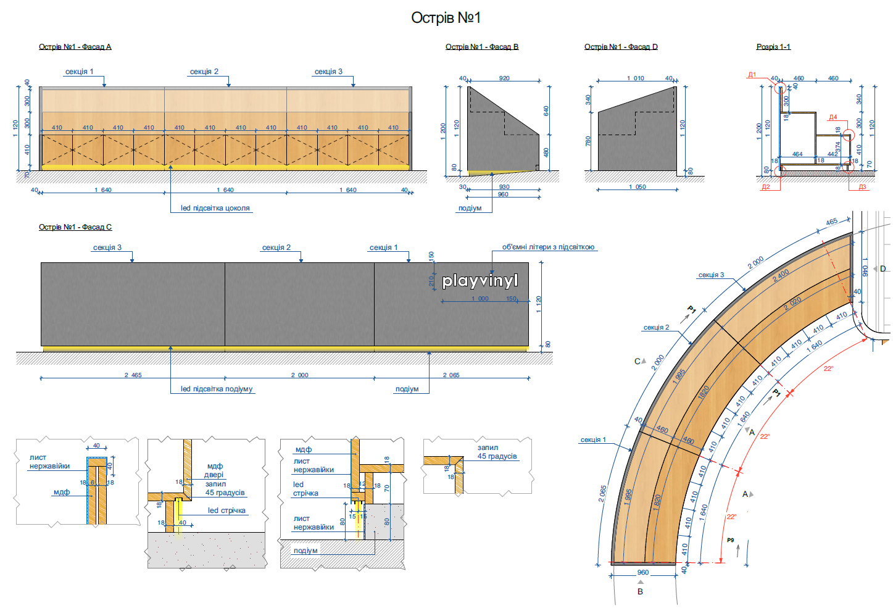Click the "led підсвітка цоколя" callout label
Viewport: 893px width, 608px height.
click(215, 208)
